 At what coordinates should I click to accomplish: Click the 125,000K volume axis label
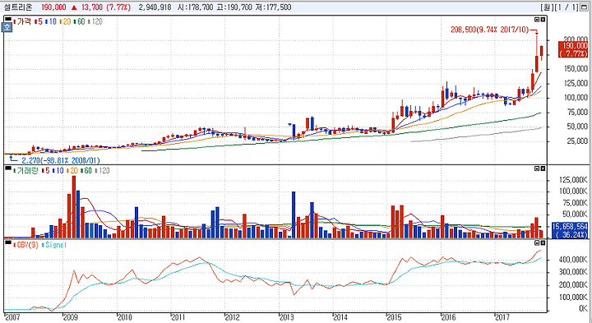[x=574, y=180]
